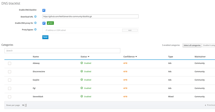Screen dimensions: 215x112
Task: Uncheck Enable DNS blacklist checkbox
Action: 44,10
